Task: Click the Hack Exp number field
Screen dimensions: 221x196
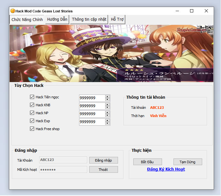Action: [92, 122]
